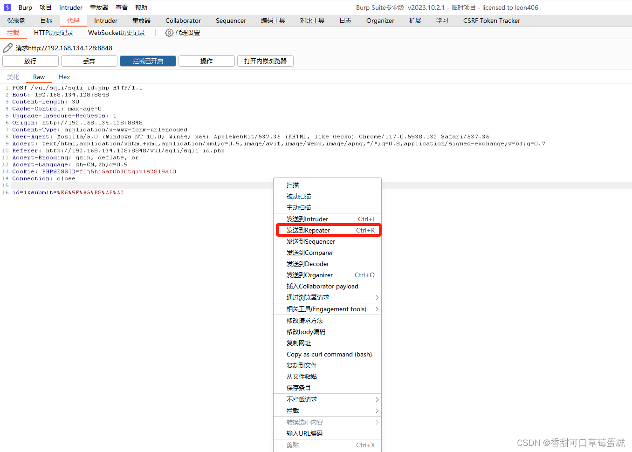Image resolution: width=632 pixels, height=452 pixels.
Task: Expand the 拦截 submenu in context menu
Action: 327,411
